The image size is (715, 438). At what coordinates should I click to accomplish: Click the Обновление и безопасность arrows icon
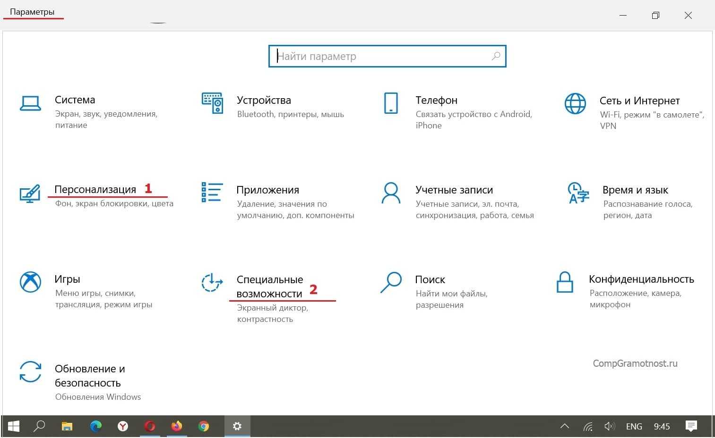point(30,371)
